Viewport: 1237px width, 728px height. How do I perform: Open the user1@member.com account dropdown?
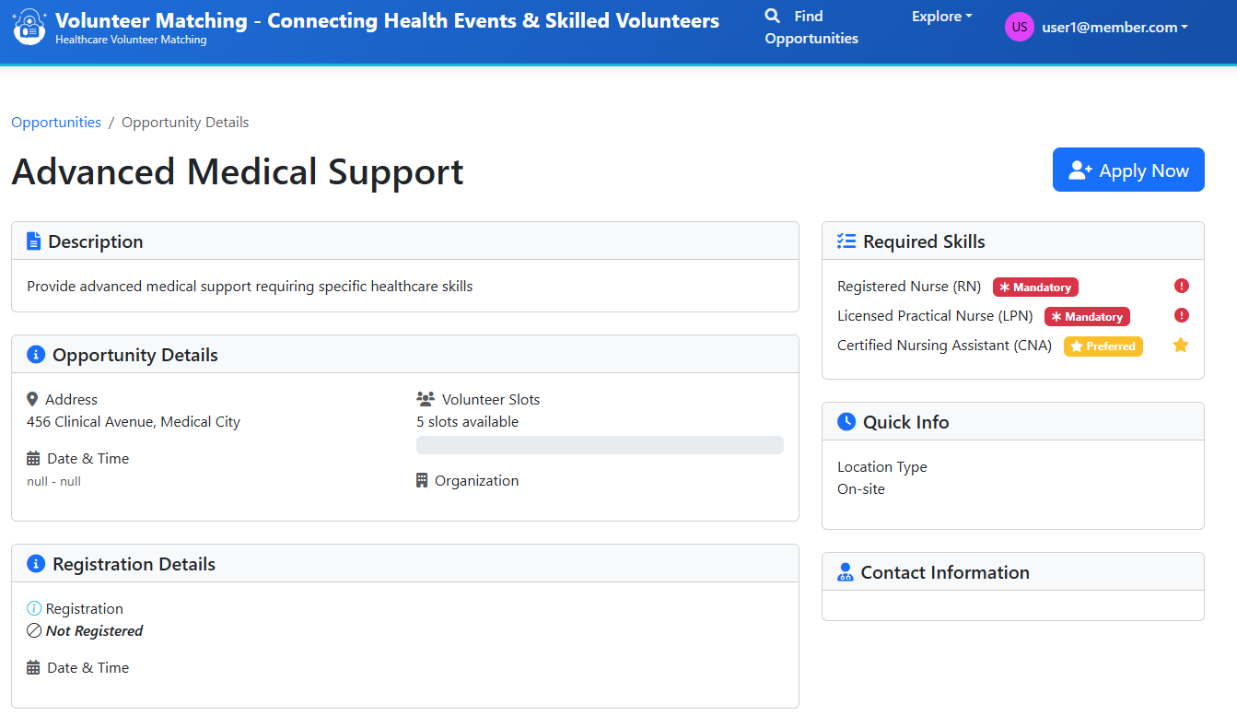tap(1114, 28)
